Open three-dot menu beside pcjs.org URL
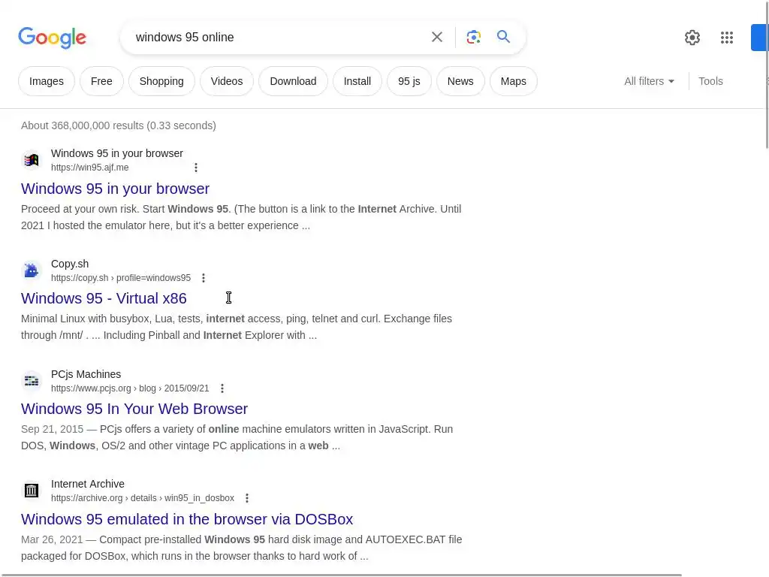The height and width of the screenshot is (577, 769). click(x=222, y=388)
